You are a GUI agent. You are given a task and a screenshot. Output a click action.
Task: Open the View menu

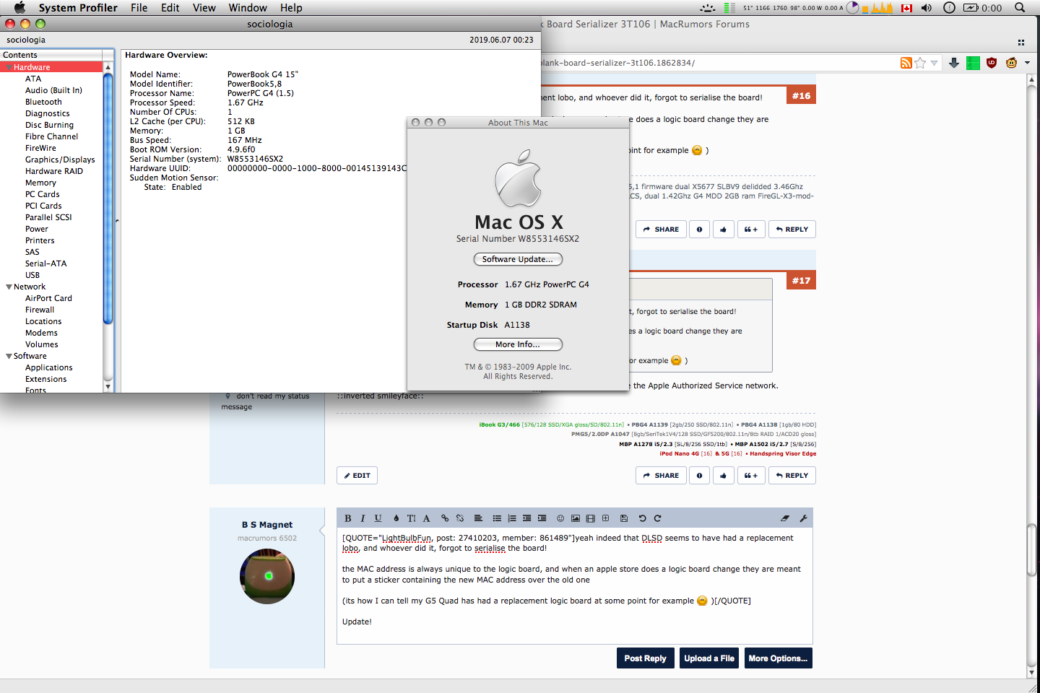(204, 8)
